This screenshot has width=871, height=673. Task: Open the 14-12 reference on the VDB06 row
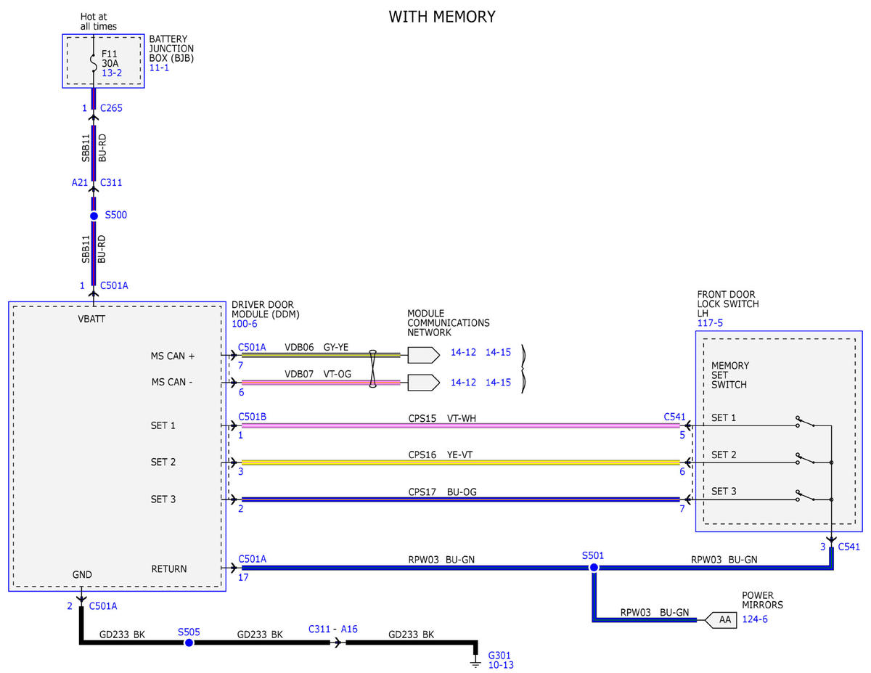click(x=463, y=352)
